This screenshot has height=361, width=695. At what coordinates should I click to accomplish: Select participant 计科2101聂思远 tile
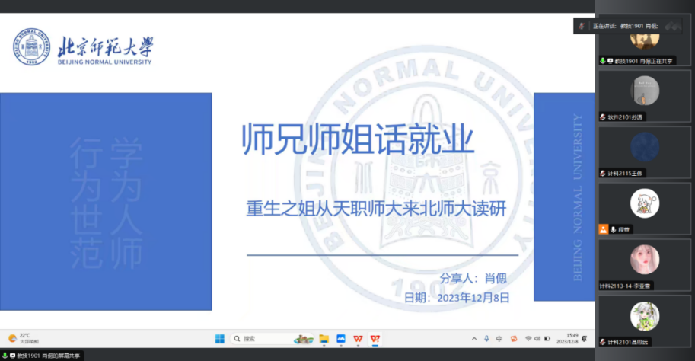pyautogui.click(x=644, y=320)
